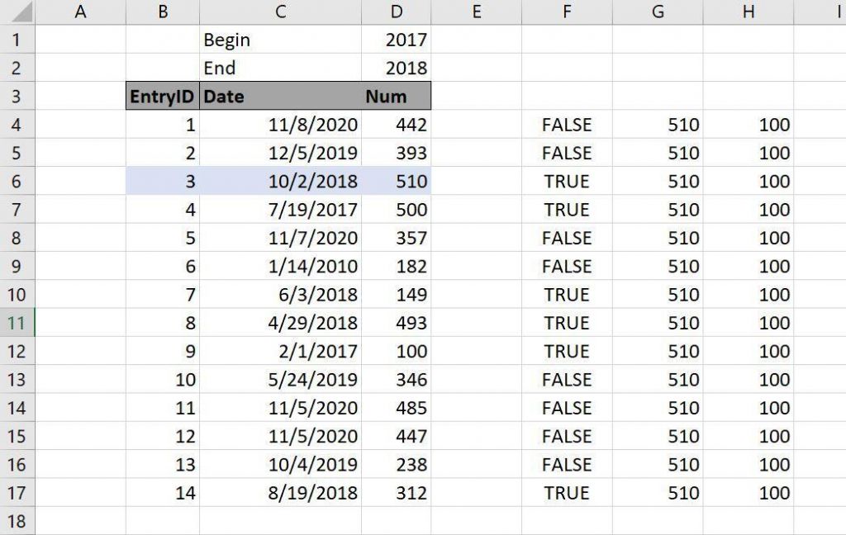Click the TRUE cell in row 12
Image resolution: width=846 pixels, height=535 pixels.
point(567,352)
